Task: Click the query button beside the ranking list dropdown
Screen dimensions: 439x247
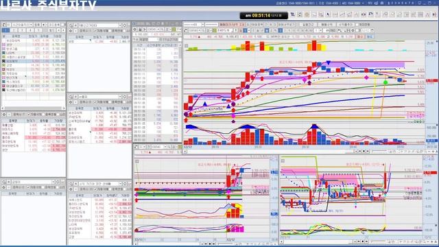Action: point(37,25)
